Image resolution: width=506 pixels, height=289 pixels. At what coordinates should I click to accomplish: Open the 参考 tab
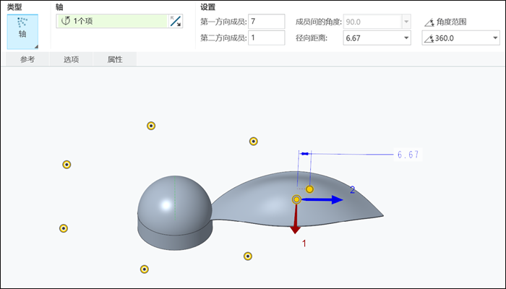(x=27, y=59)
